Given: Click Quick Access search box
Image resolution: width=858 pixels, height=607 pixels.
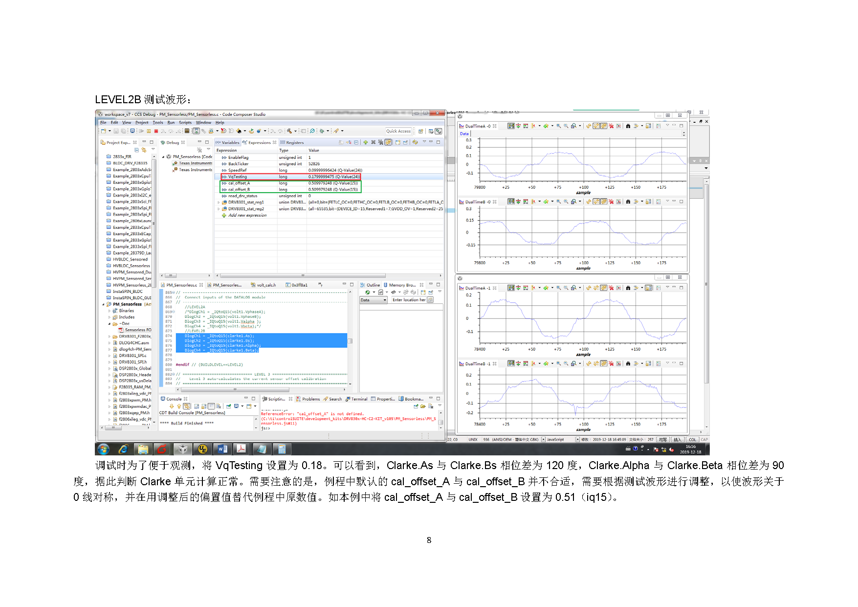Looking at the screenshot, I should pos(398,131).
